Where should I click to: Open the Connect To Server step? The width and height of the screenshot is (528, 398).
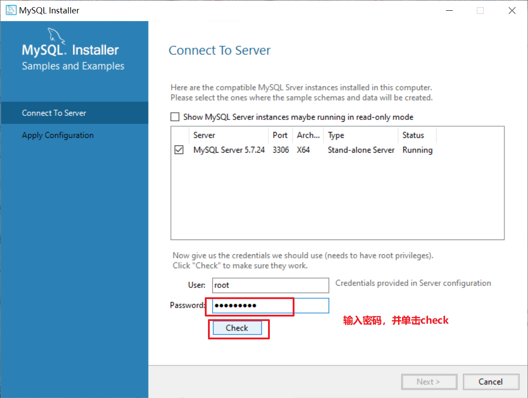click(74, 113)
